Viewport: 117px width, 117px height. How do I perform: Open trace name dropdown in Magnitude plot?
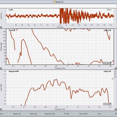click(x=107, y=71)
